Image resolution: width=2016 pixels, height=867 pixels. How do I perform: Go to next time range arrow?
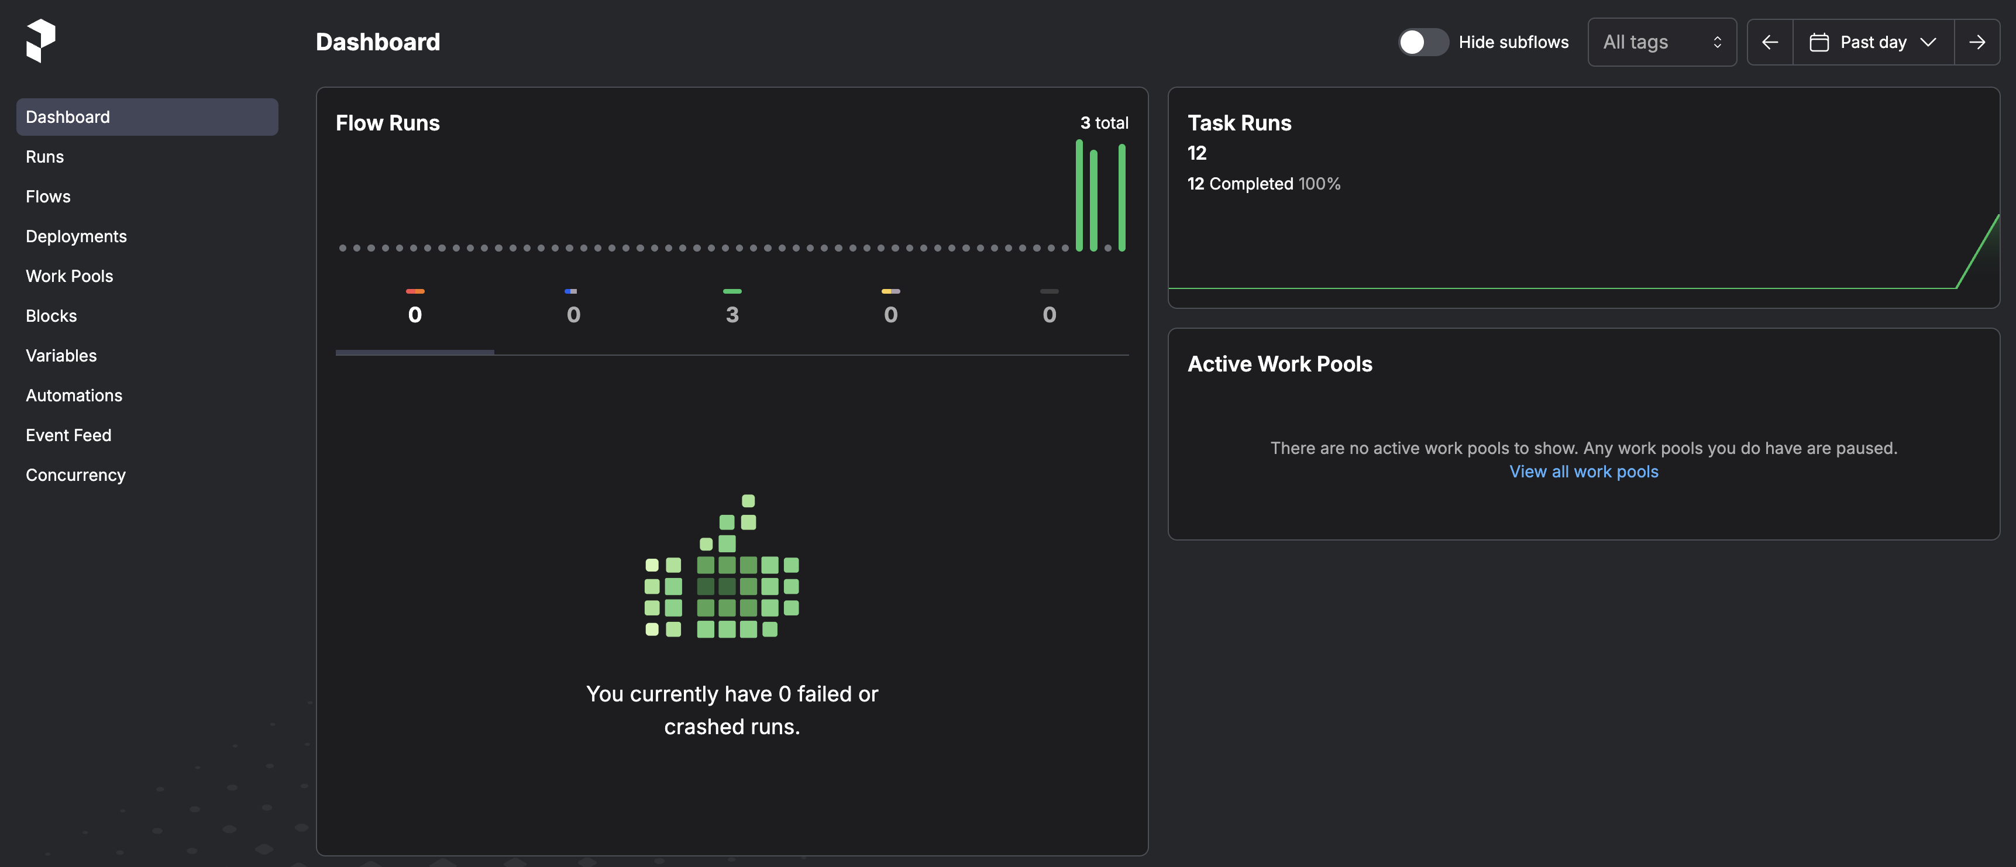tap(1977, 42)
